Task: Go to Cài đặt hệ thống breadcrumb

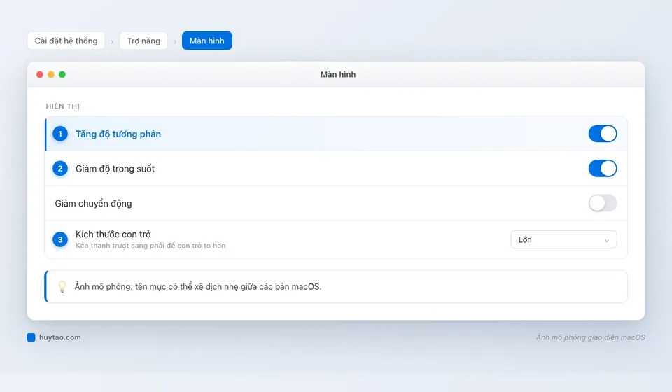Action: (x=66, y=41)
